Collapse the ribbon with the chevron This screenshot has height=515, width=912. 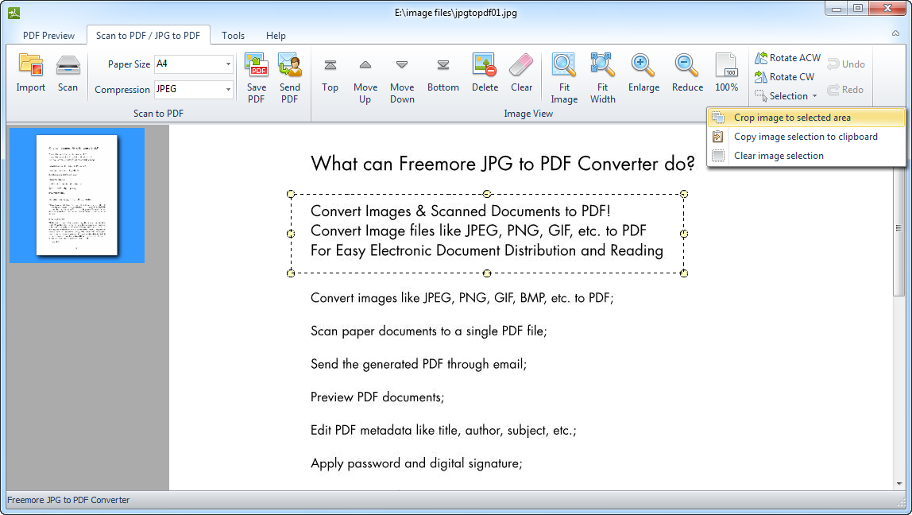tap(896, 33)
